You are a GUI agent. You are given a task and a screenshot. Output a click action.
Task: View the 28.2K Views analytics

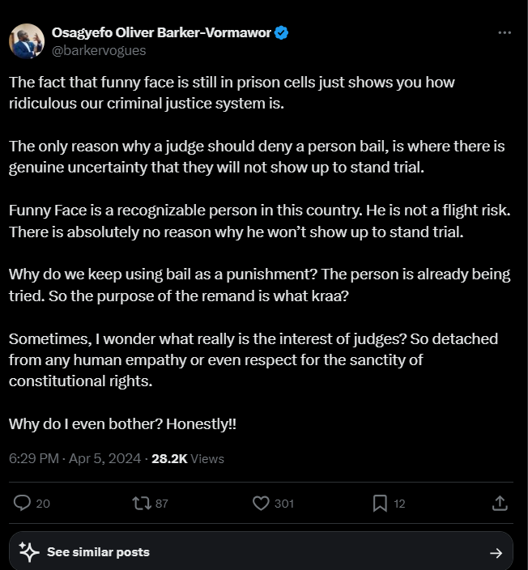[188, 458]
